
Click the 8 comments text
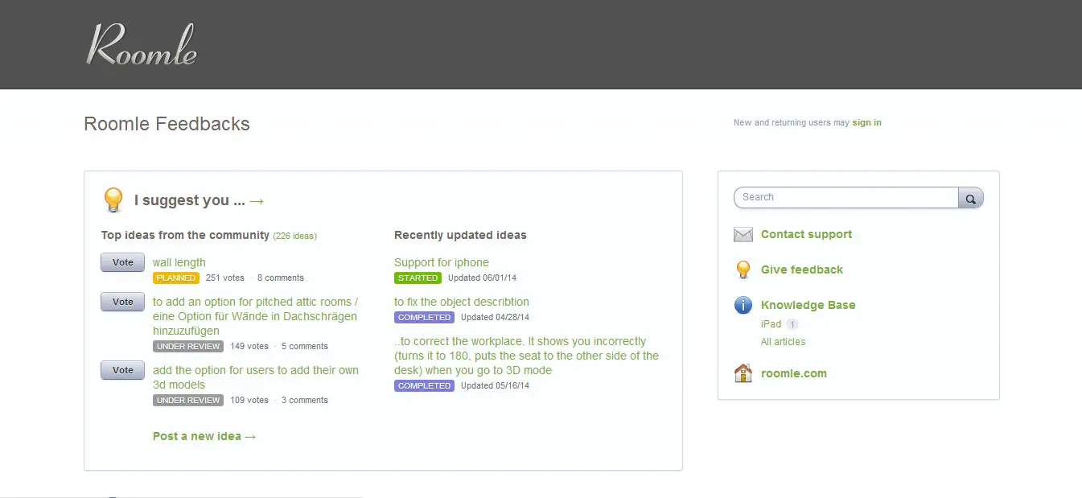pos(281,278)
